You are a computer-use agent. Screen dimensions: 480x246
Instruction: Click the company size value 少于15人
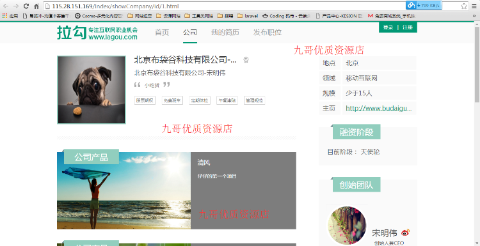[x=359, y=93]
